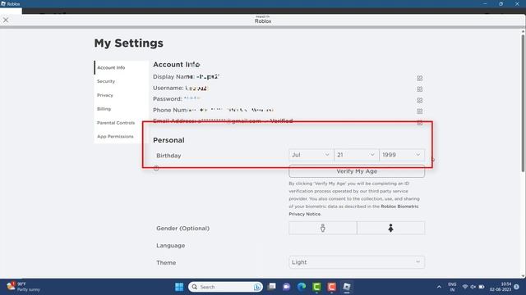Open the notification center icon
Viewport: 526px width, 295px height.
[517, 287]
